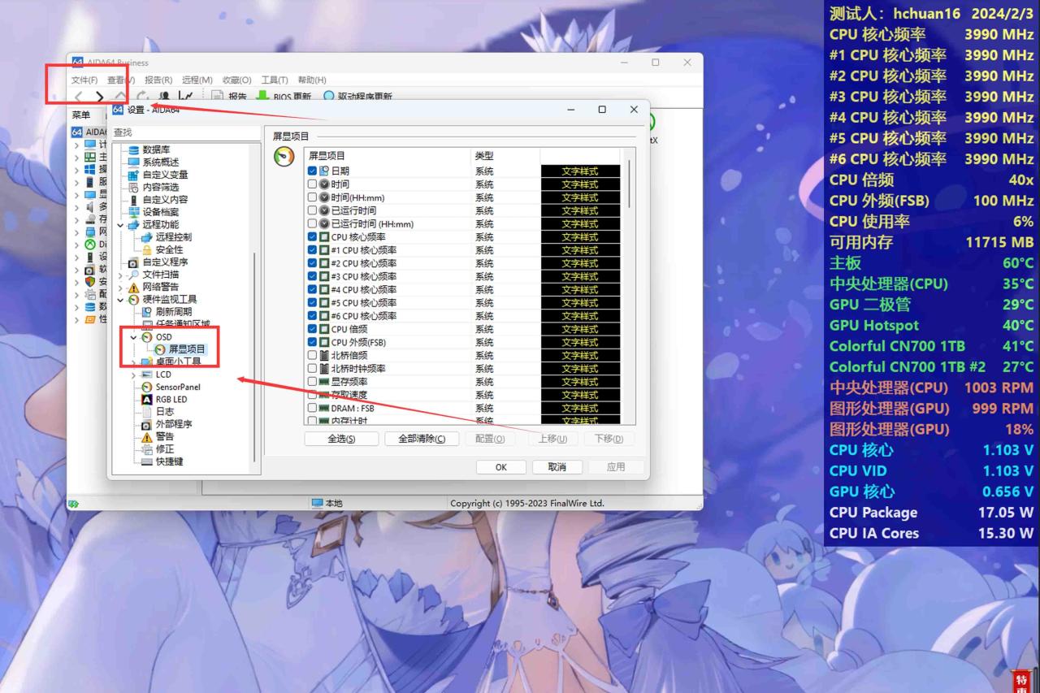Uncheck the 日期 OSD item checkbox
Image resolution: width=1040 pixels, height=693 pixels.
point(313,171)
